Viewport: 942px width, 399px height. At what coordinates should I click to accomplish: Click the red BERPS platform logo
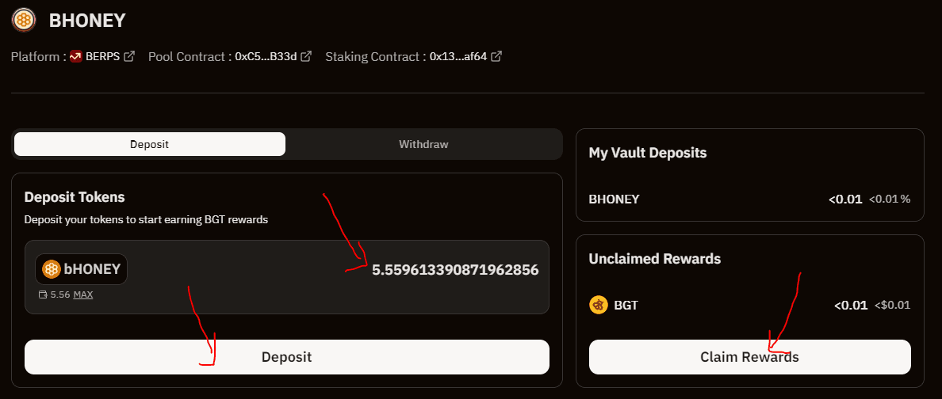tap(76, 57)
